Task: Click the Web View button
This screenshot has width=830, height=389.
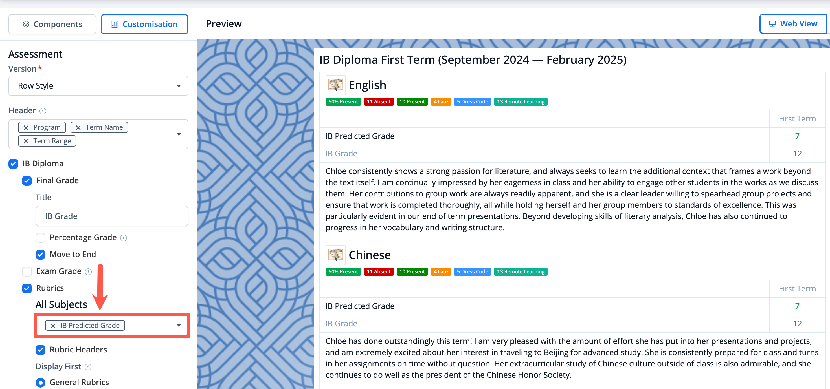Action: [793, 24]
